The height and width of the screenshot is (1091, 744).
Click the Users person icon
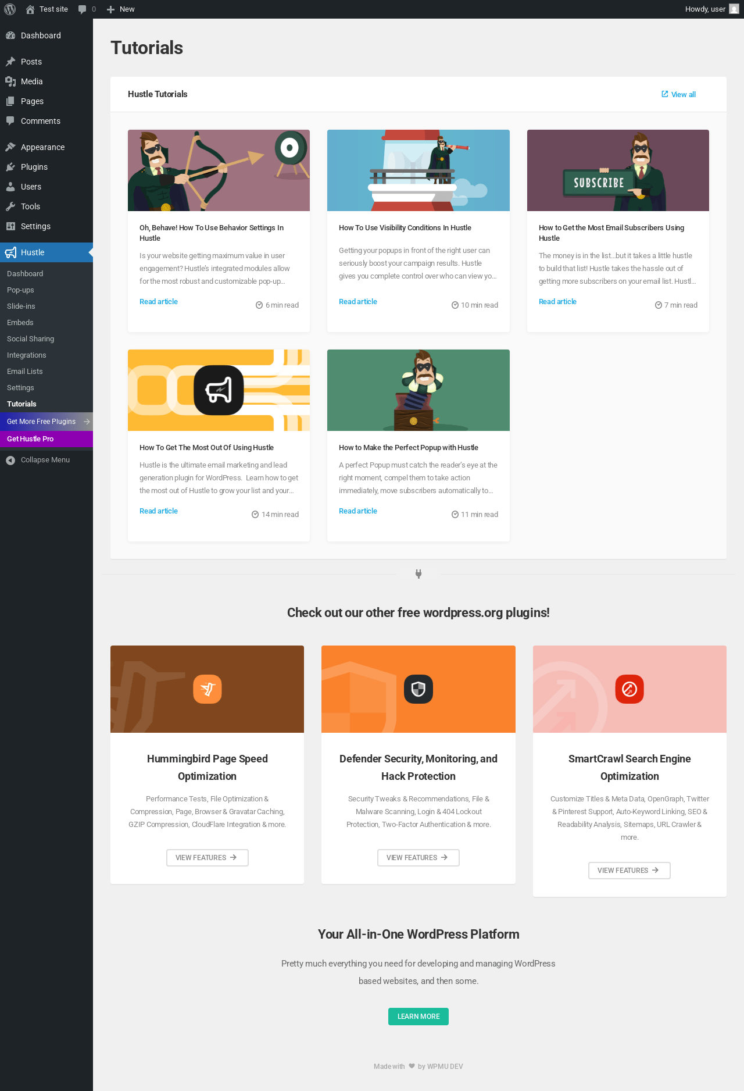click(10, 187)
